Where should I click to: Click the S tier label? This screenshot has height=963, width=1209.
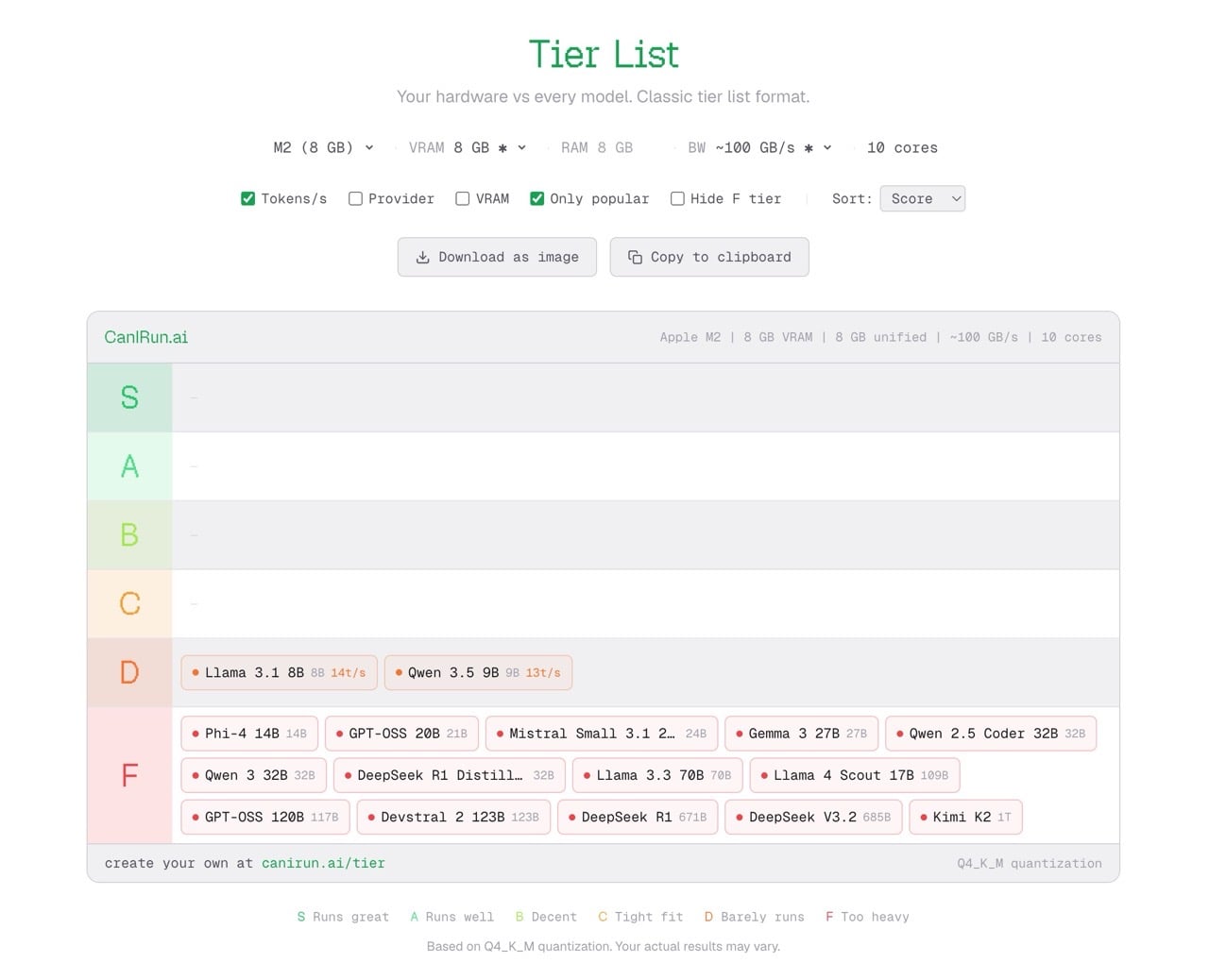pos(129,397)
